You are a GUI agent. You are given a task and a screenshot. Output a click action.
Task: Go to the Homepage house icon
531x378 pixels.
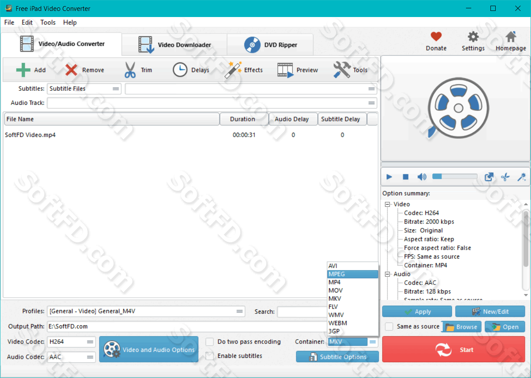[x=510, y=37]
